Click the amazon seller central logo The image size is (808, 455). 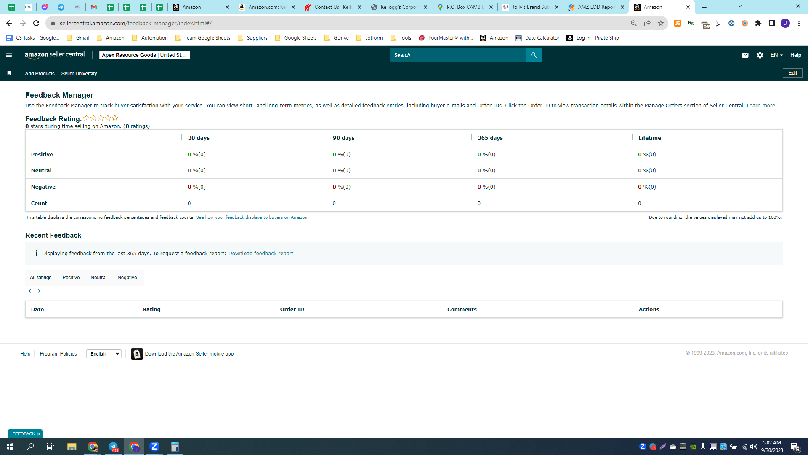coord(55,55)
